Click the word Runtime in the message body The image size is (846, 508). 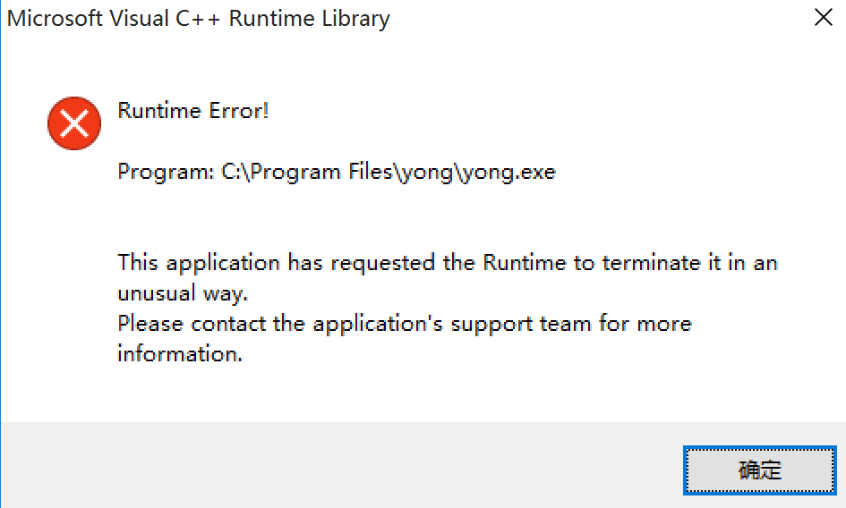525,263
